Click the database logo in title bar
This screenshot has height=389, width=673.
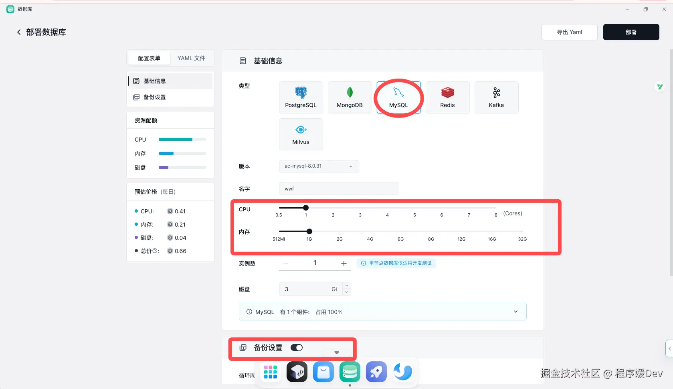(x=10, y=9)
